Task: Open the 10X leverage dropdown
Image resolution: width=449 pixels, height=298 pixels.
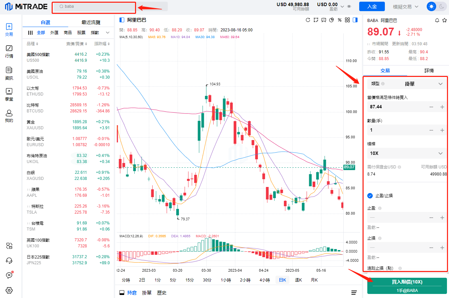Action: (406, 153)
